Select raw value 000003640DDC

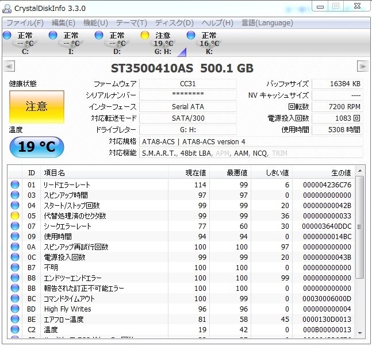pos(327,226)
